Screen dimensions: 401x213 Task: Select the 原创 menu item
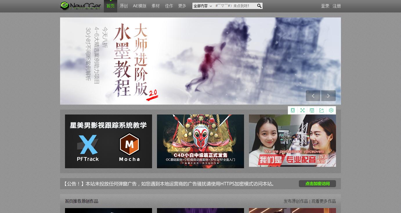(124, 6)
